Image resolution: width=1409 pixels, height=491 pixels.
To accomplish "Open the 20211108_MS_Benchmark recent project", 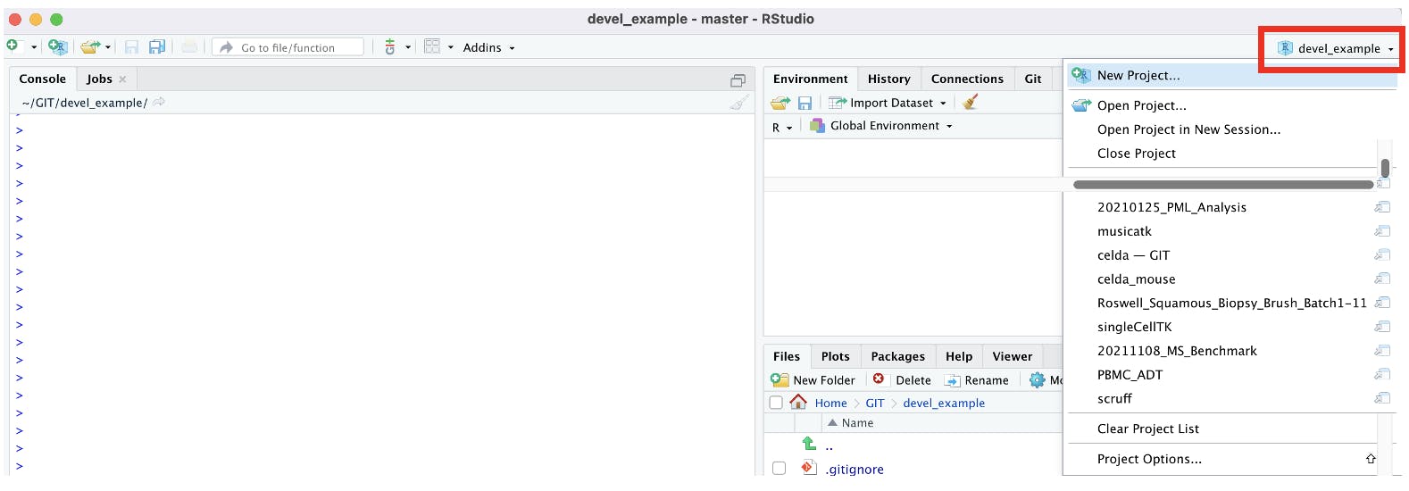I will click(x=1177, y=351).
